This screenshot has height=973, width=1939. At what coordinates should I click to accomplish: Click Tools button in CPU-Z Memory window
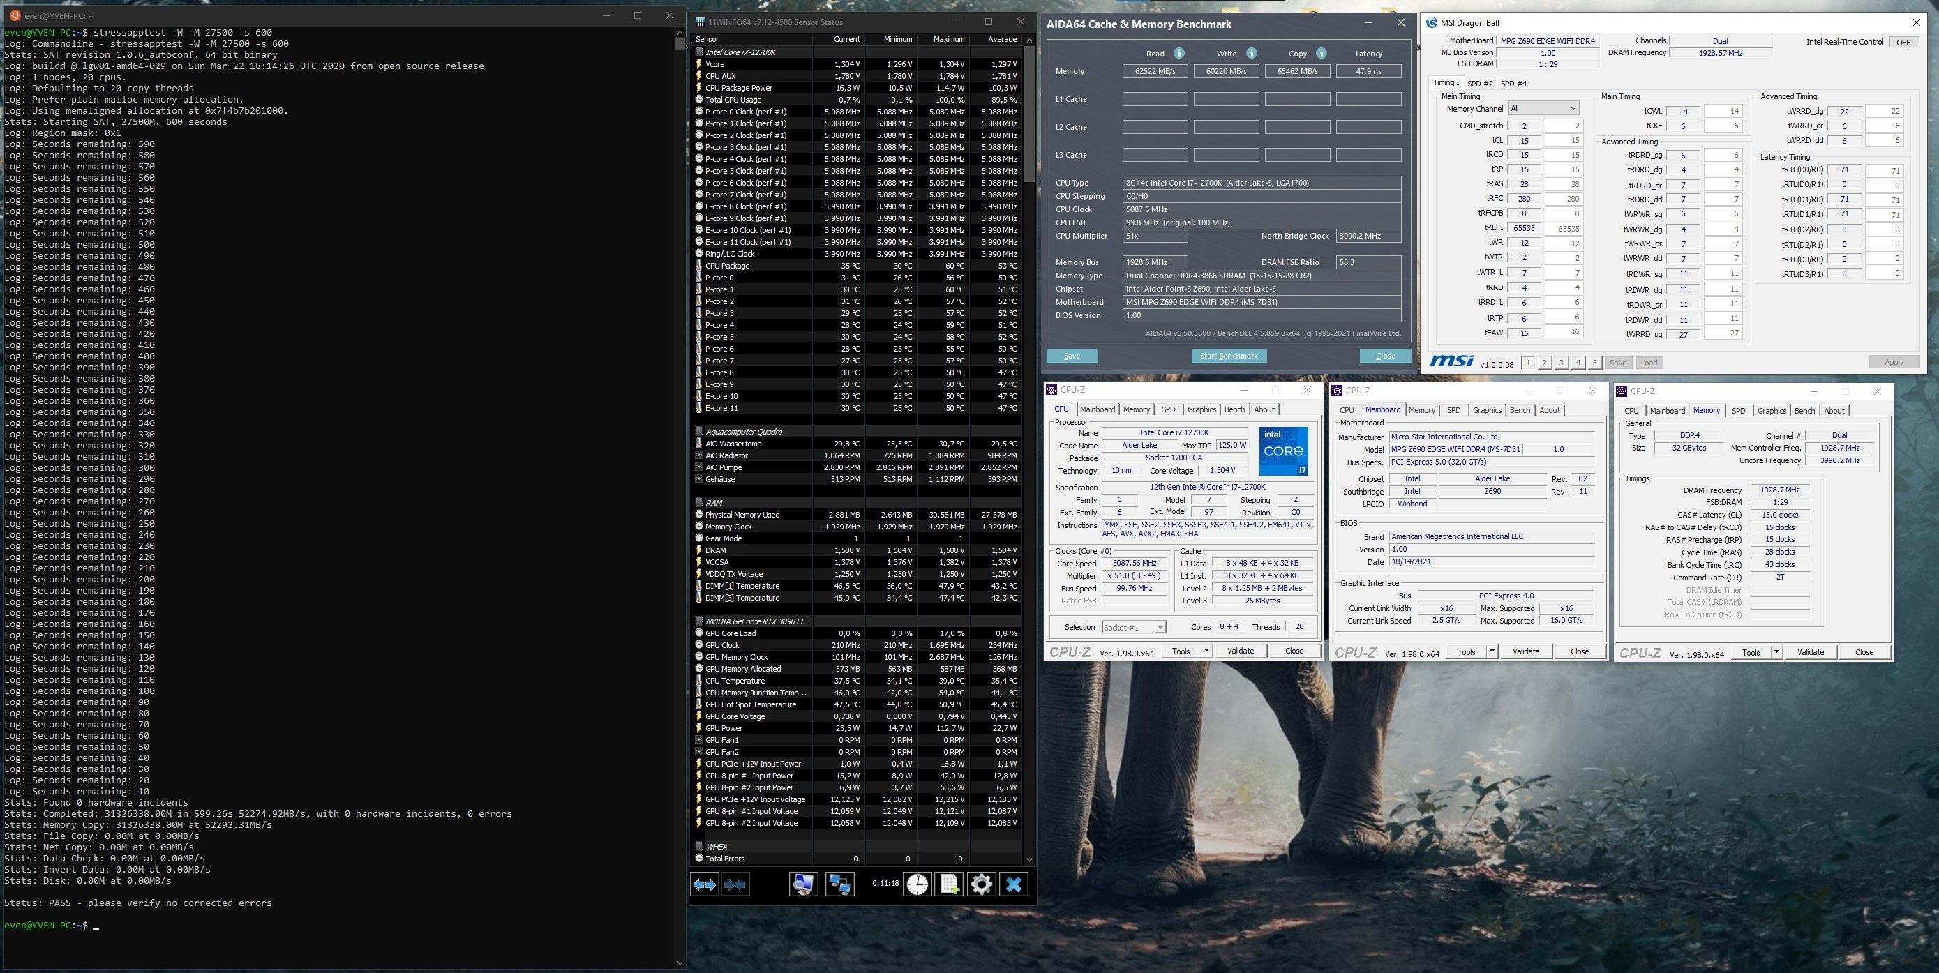(1751, 652)
